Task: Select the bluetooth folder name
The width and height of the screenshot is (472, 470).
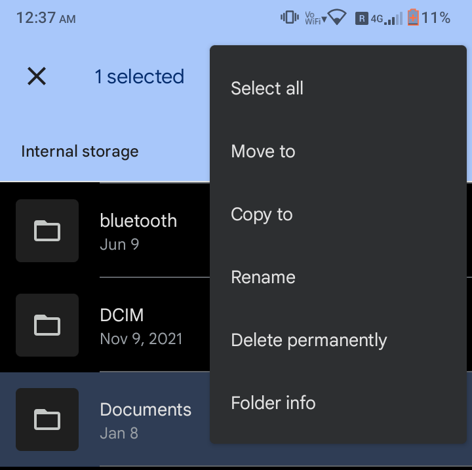Action: point(138,221)
